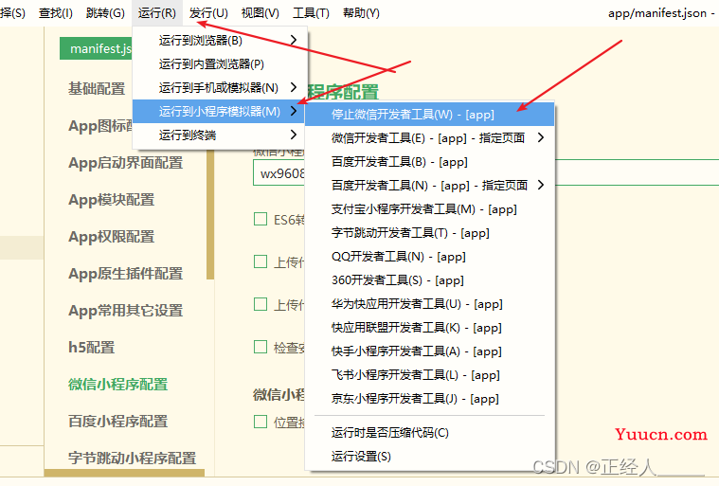Viewport: 719px width, 486px height.
Task: Open the 跳转(G) menu
Action: [x=105, y=13]
